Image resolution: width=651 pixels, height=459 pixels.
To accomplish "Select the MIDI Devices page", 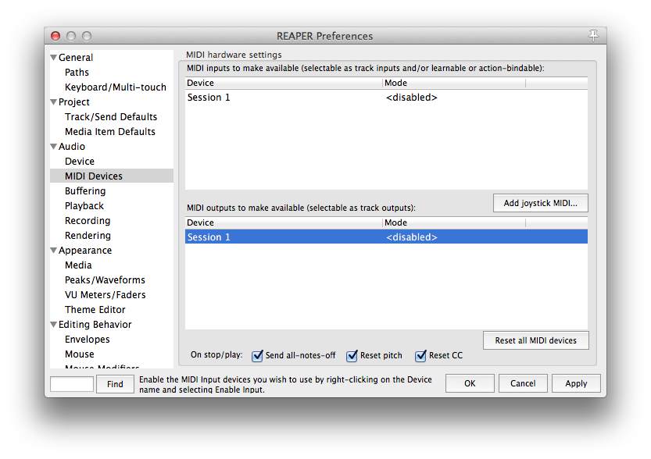I will [112, 176].
